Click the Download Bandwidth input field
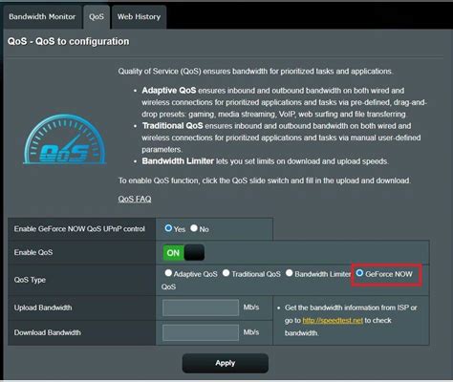This screenshot has width=453, height=382. (201, 332)
